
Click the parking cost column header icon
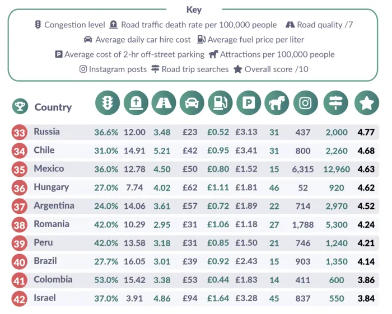pos(248,103)
